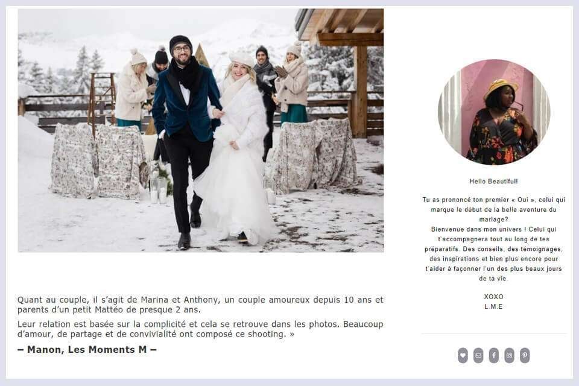The image size is (579, 386).
Task: Click the groom's blue velvet jacket in photo
Action: pos(185,103)
